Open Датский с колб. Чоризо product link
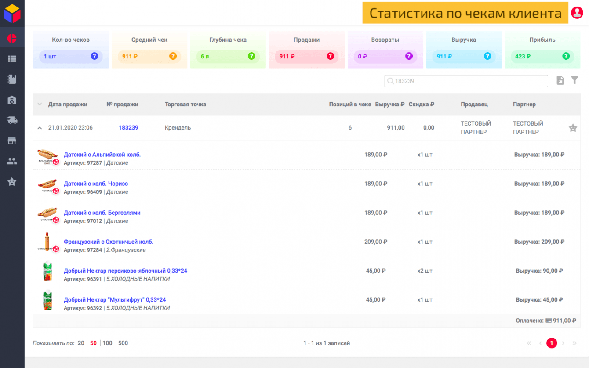 pos(96,184)
